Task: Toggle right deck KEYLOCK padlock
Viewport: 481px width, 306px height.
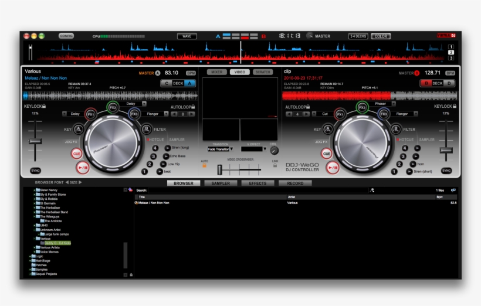Action: coord(455,106)
